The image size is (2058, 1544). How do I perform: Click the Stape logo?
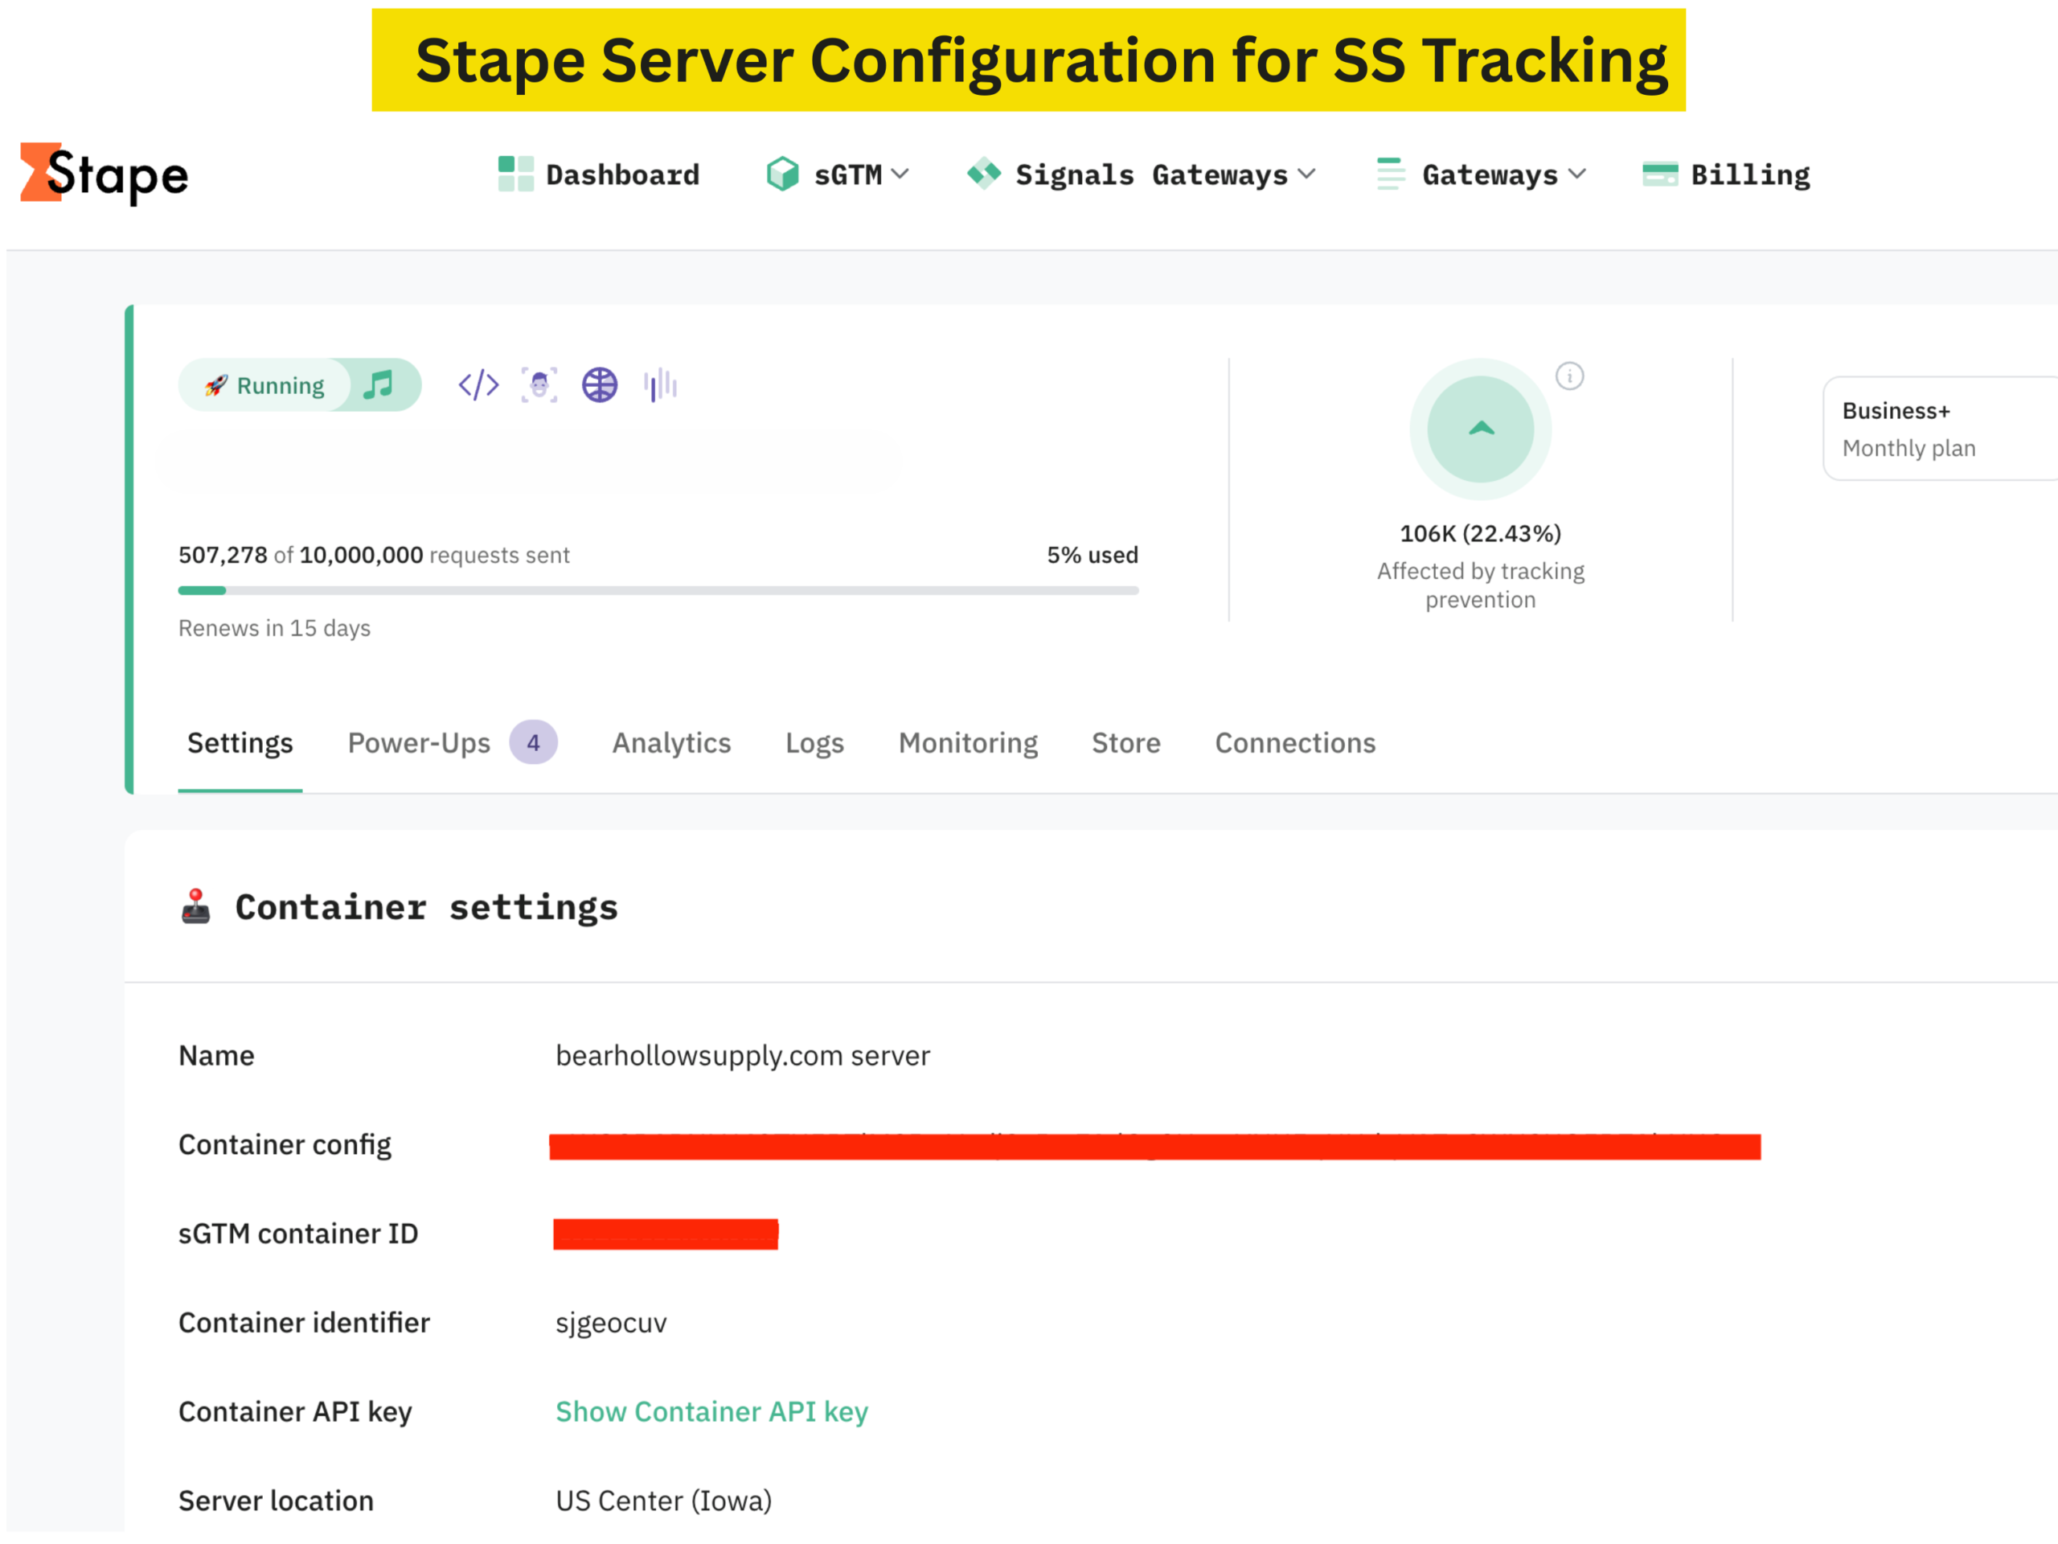point(105,173)
